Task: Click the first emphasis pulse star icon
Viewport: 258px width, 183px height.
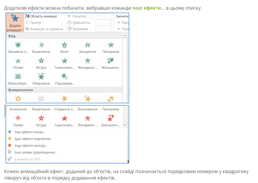Action: tap(18, 99)
